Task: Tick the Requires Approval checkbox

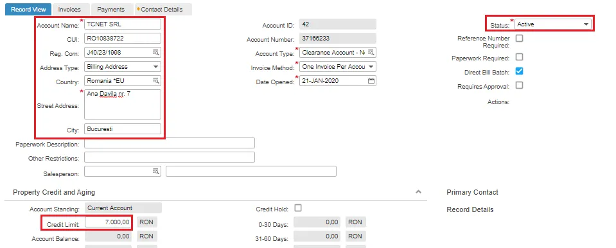Action: click(520, 85)
